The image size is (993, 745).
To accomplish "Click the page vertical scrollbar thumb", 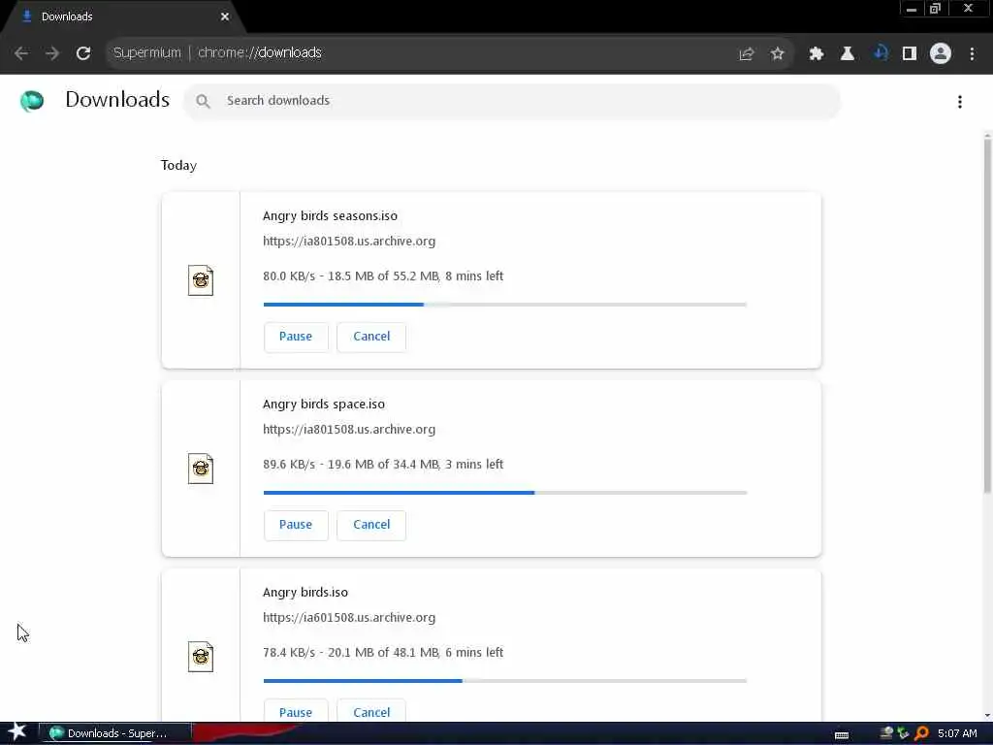I will tap(987, 315).
